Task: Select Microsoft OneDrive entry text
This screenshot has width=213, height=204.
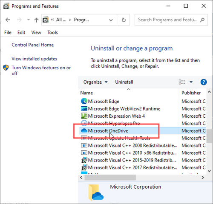Action: pyautogui.click(x=108, y=130)
